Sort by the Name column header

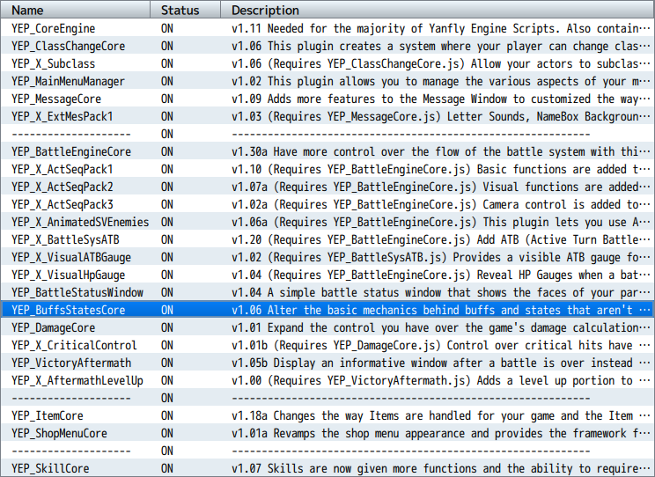(x=75, y=10)
